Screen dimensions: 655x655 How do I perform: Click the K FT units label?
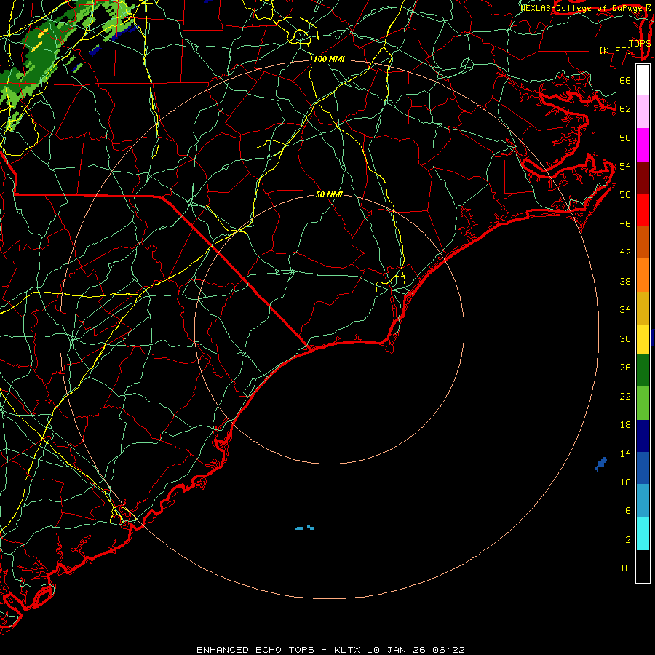click(x=615, y=50)
